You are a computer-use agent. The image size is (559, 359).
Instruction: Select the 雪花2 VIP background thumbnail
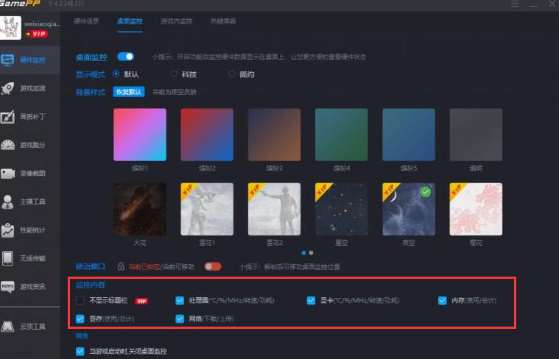[274, 210]
